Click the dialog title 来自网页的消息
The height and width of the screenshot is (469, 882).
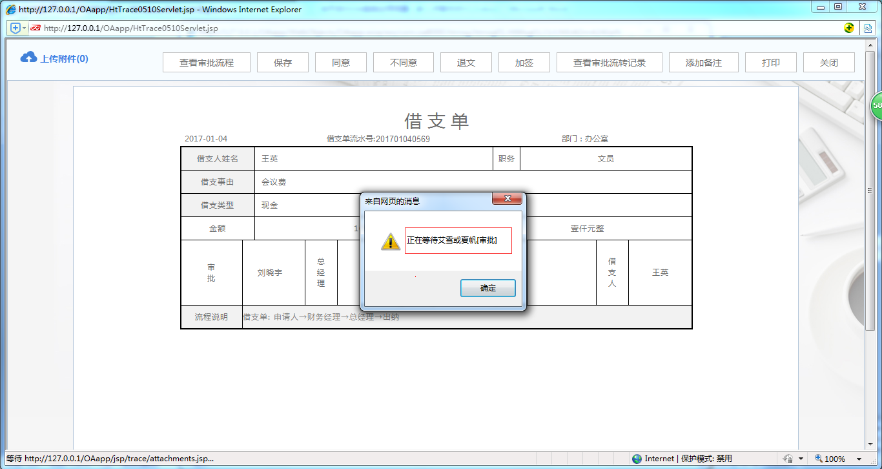click(393, 201)
